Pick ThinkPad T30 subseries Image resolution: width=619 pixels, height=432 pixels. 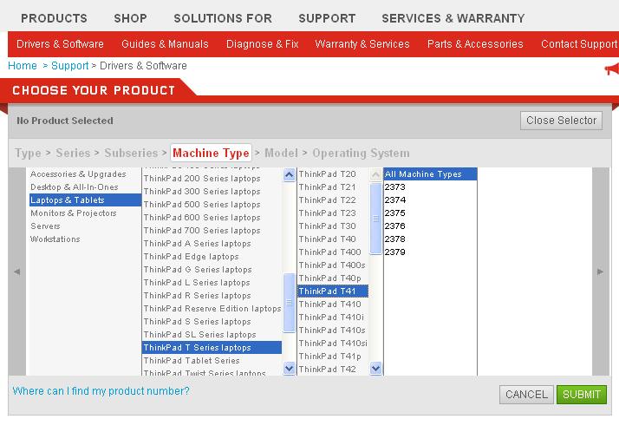(333, 226)
